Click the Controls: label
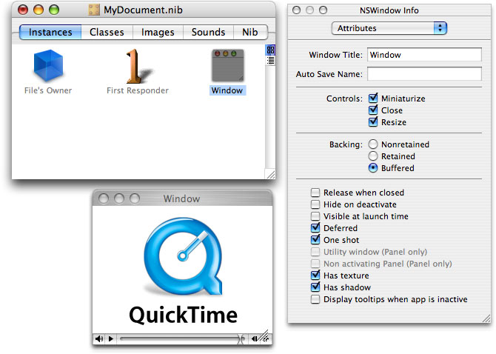Screen dimensions: 496x354 click(344, 98)
